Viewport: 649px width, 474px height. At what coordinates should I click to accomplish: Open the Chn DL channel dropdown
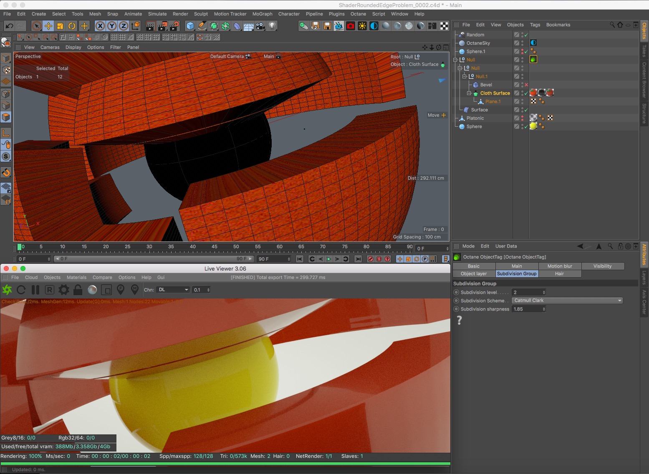[173, 290]
